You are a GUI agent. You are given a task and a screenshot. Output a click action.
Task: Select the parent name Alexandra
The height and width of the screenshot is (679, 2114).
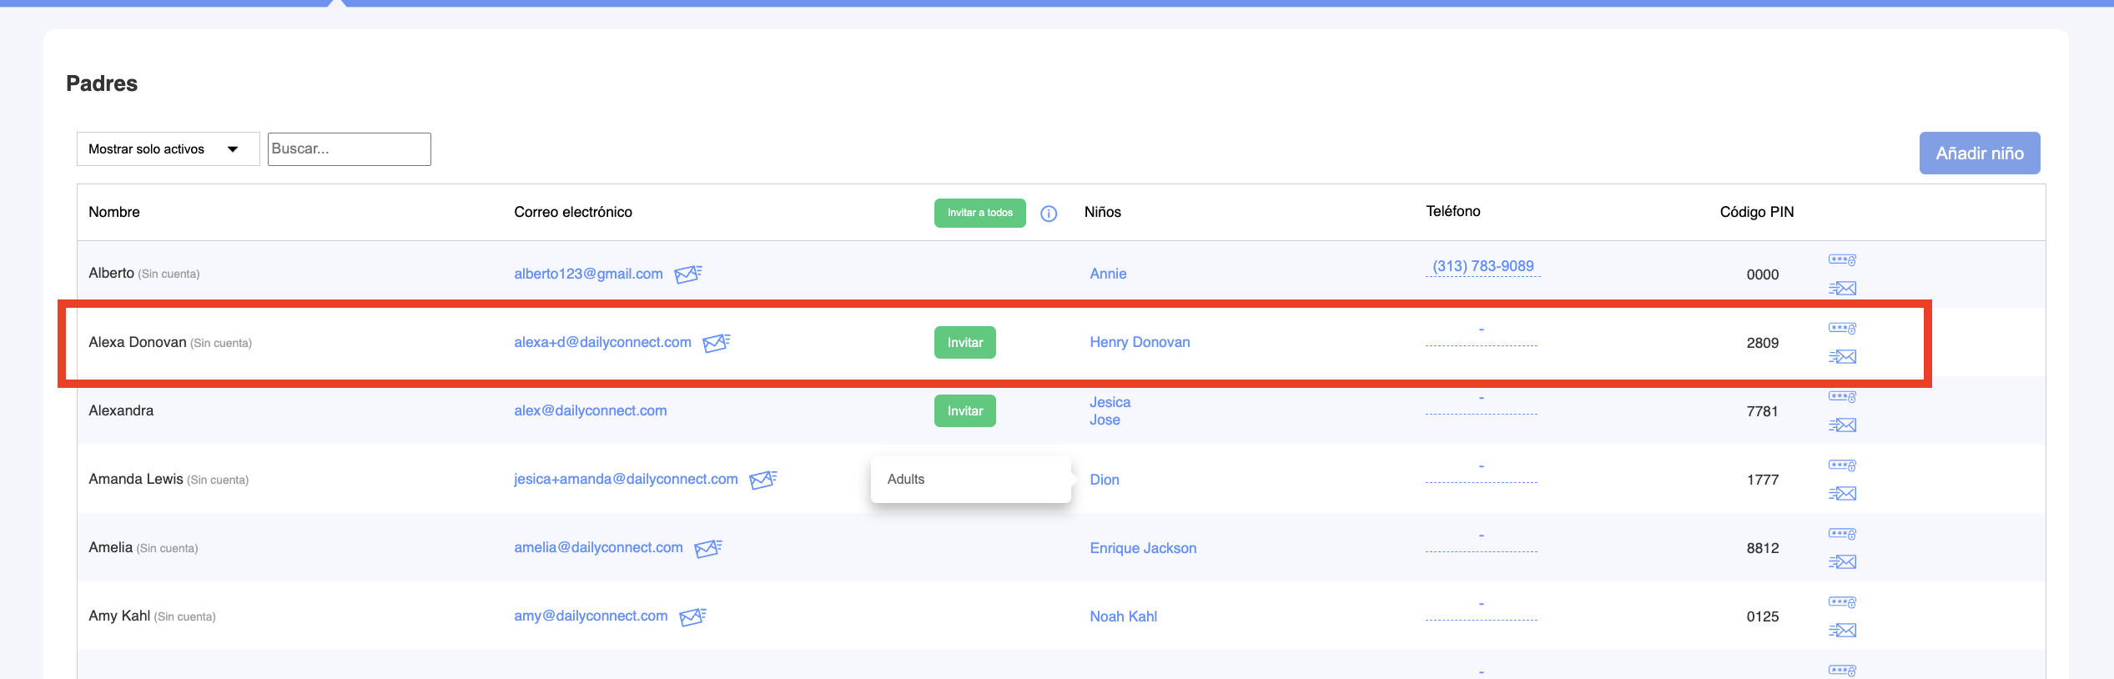tap(121, 410)
